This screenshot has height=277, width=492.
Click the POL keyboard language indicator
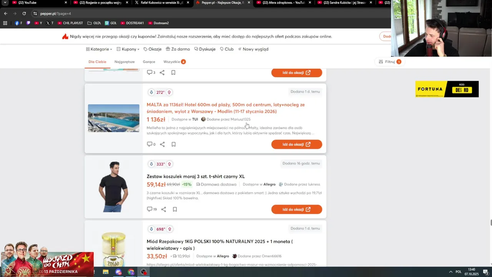click(x=458, y=272)
